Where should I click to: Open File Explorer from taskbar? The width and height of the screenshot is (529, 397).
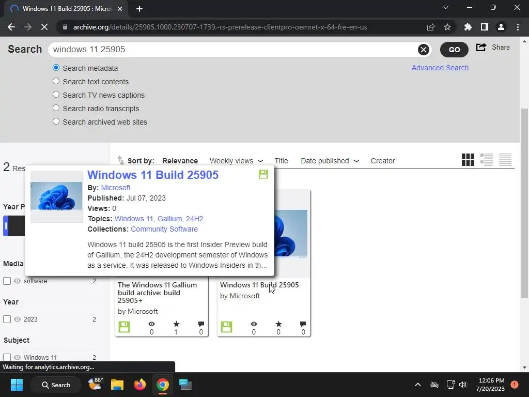[x=117, y=385]
